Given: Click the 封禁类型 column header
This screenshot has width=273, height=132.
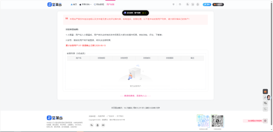Looking at the screenshot, I should [x=124, y=58].
